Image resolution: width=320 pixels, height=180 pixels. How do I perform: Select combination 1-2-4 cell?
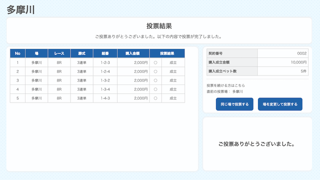coord(105,71)
